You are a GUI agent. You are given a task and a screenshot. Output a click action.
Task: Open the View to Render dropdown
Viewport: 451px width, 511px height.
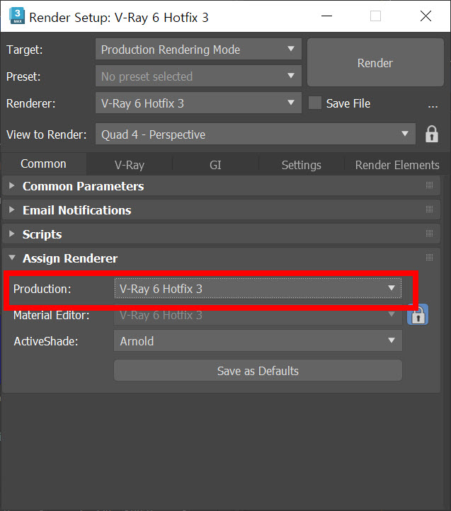coord(256,134)
